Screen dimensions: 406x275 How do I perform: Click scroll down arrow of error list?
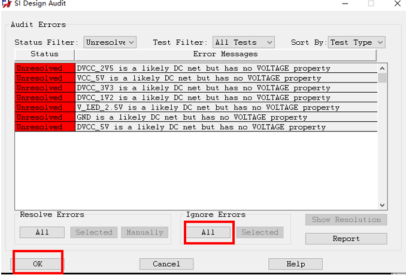click(382, 205)
